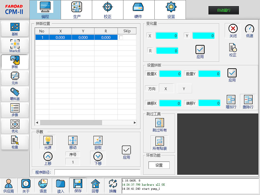Image resolution: width=260 pixels, height=195 pixels.
Task: Click the 变化量 Y value field
Action: coord(203,36)
